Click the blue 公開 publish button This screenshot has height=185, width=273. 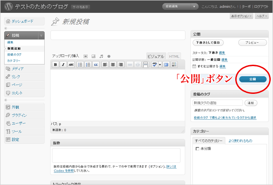coord(253,79)
